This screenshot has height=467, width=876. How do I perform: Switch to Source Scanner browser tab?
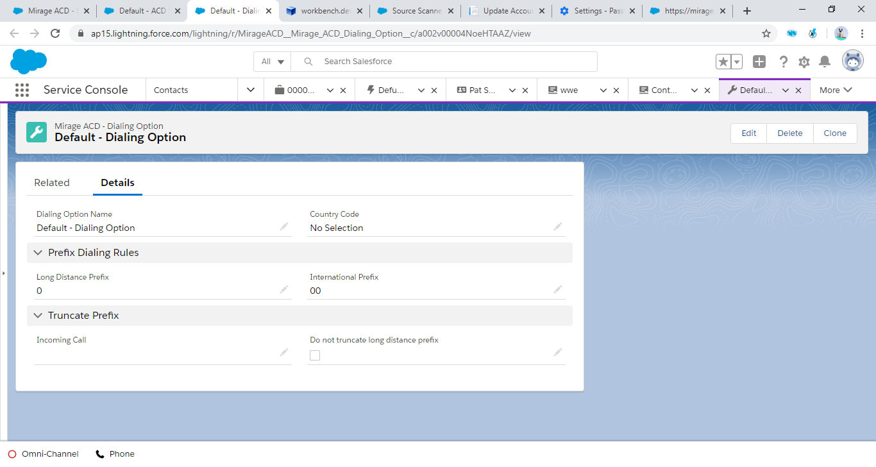pos(416,11)
